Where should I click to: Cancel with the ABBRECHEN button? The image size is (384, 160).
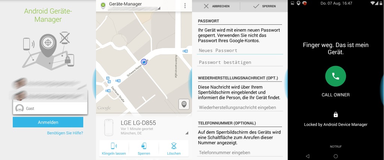216,6
